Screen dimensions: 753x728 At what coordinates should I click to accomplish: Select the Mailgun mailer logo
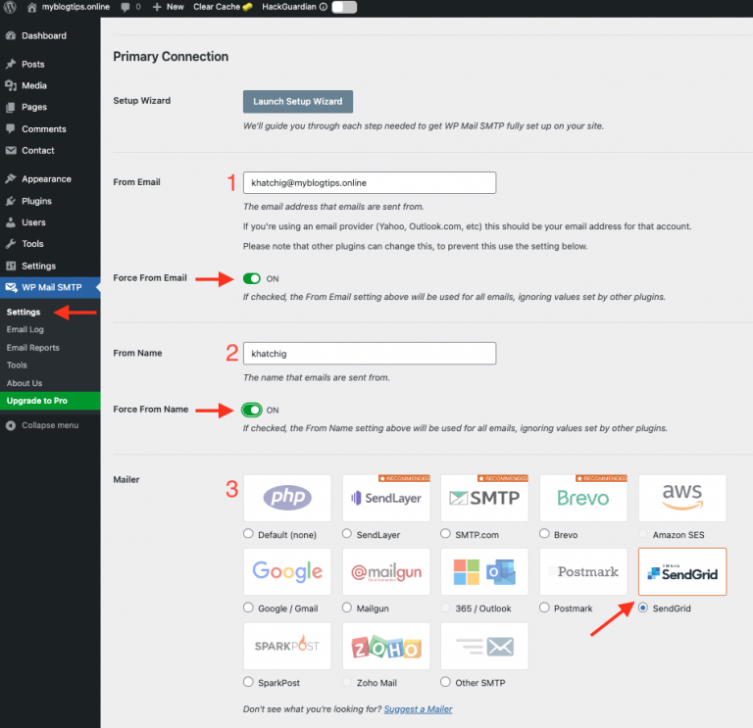click(386, 571)
